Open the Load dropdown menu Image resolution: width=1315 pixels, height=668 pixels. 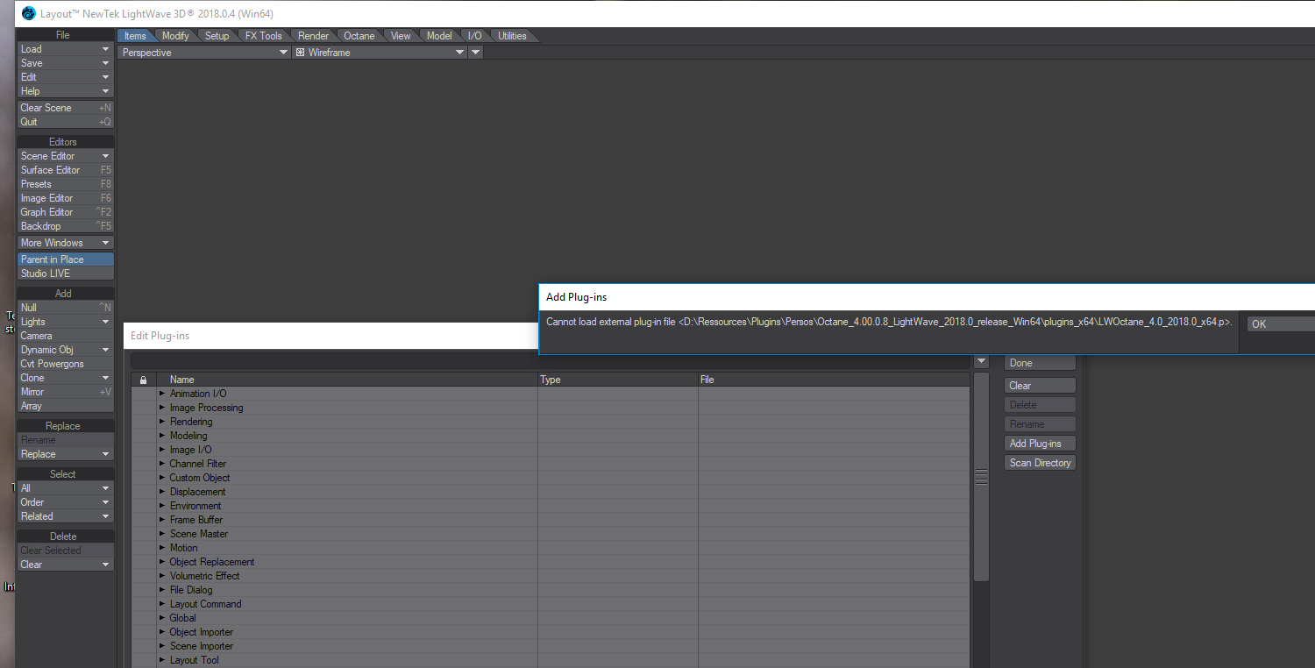(66, 49)
